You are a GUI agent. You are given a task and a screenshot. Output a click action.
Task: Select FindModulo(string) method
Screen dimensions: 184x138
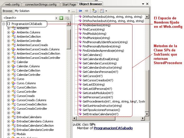pyautogui.click(x=94, y=34)
